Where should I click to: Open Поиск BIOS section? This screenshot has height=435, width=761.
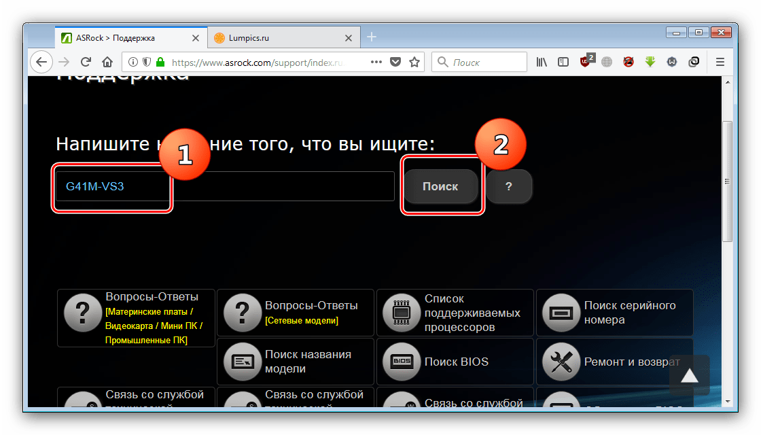point(455,362)
